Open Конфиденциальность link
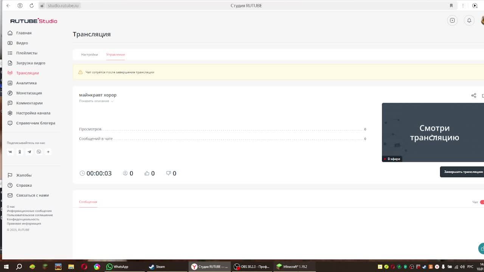 [x=23, y=219]
